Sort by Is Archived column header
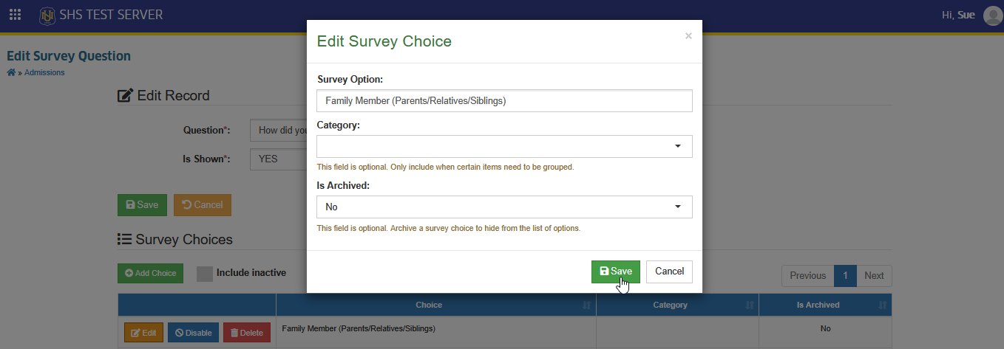 (x=825, y=305)
